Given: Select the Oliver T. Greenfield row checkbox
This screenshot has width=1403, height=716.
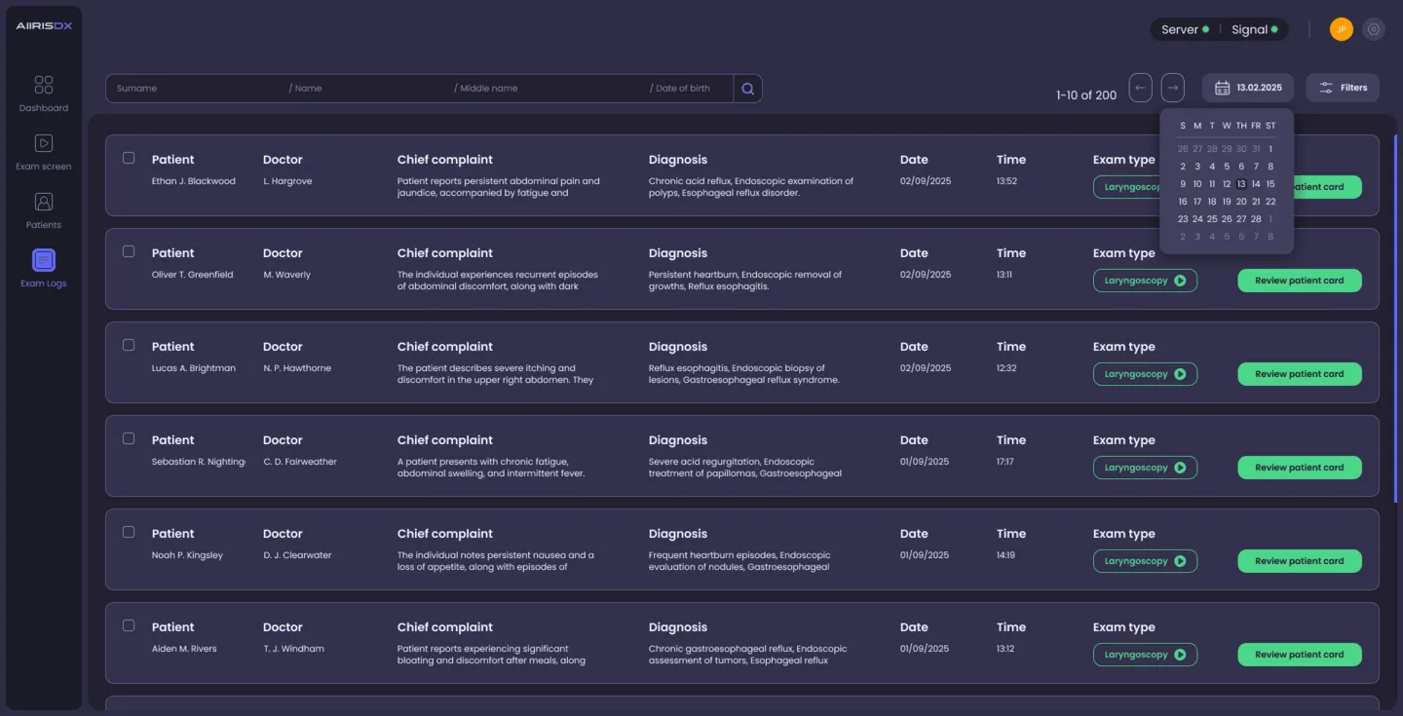Looking at the screenshot, I should 129,251.
